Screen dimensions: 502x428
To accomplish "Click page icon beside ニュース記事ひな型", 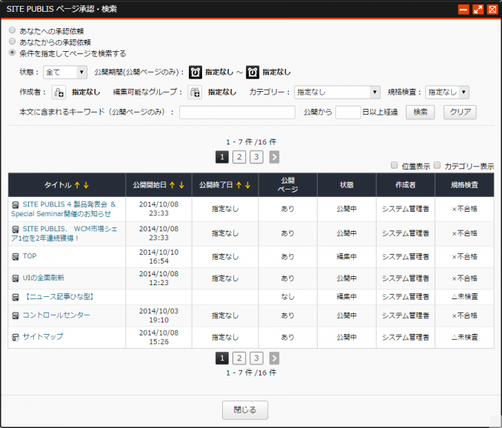I will click(16, 298).
